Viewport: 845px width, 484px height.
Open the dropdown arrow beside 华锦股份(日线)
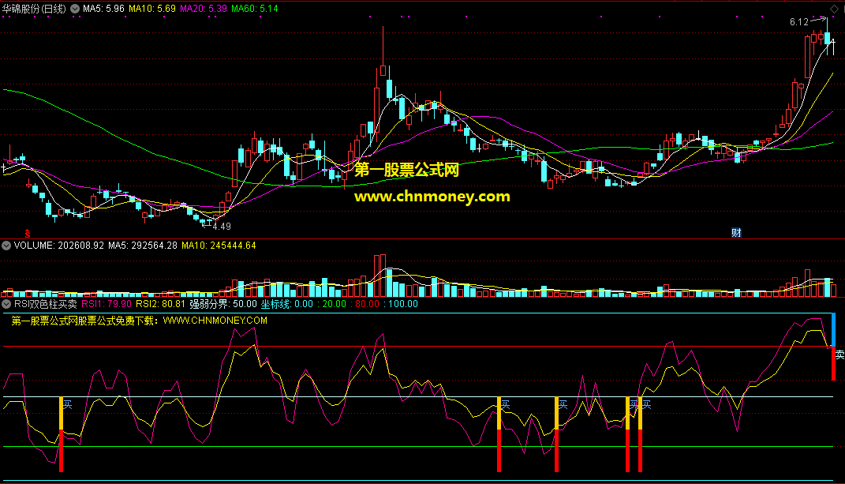(x=75, y=9)
